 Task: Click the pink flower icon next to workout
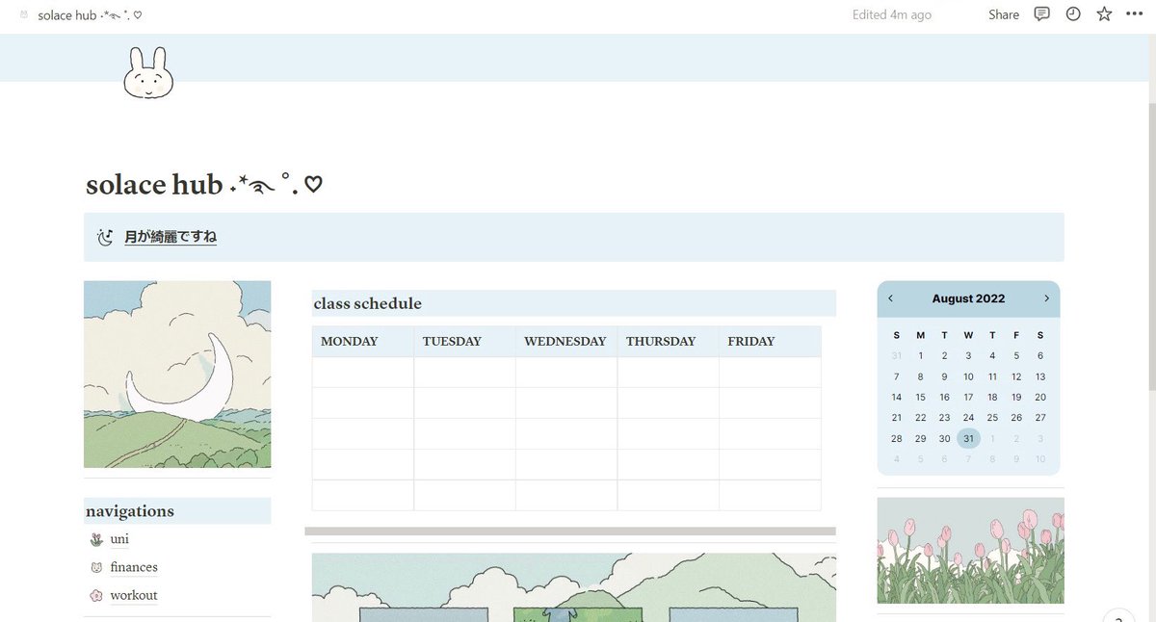point(95,595)
